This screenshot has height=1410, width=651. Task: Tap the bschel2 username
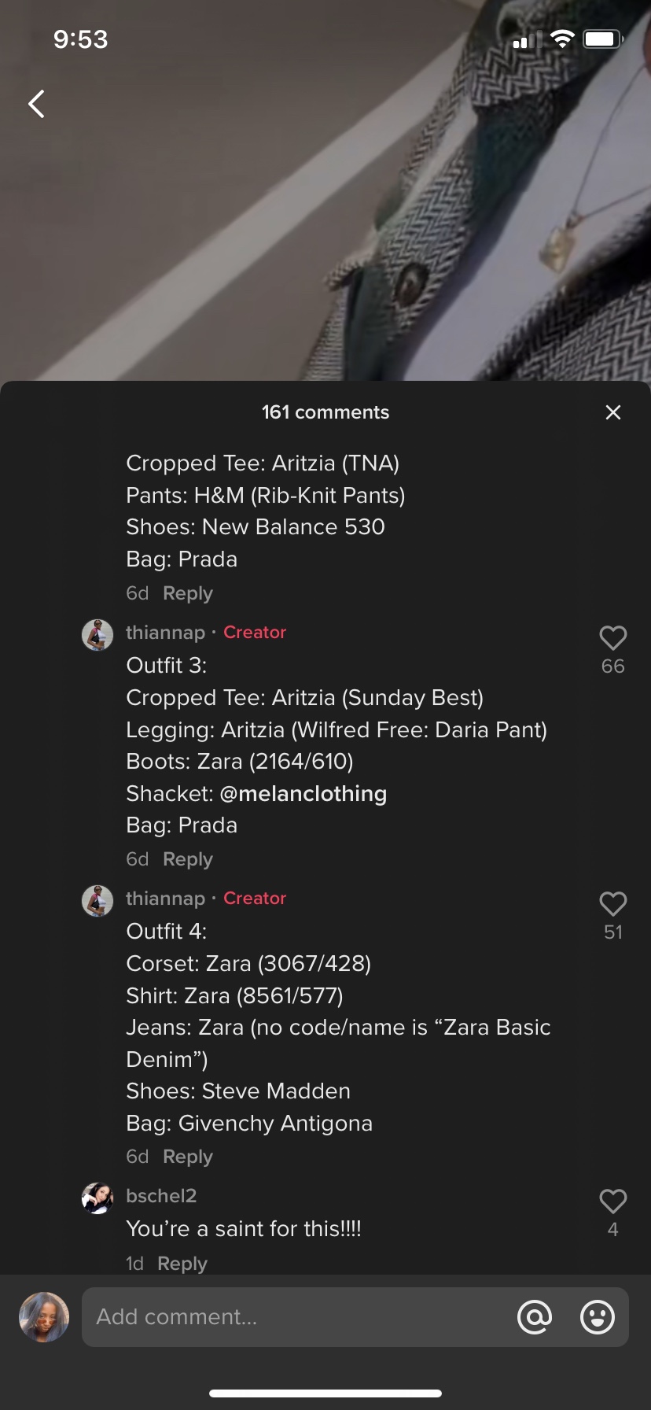tap(161, 1196)
